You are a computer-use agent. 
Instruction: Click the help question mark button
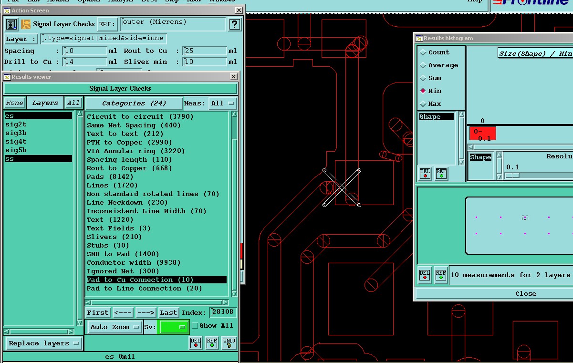234,24
